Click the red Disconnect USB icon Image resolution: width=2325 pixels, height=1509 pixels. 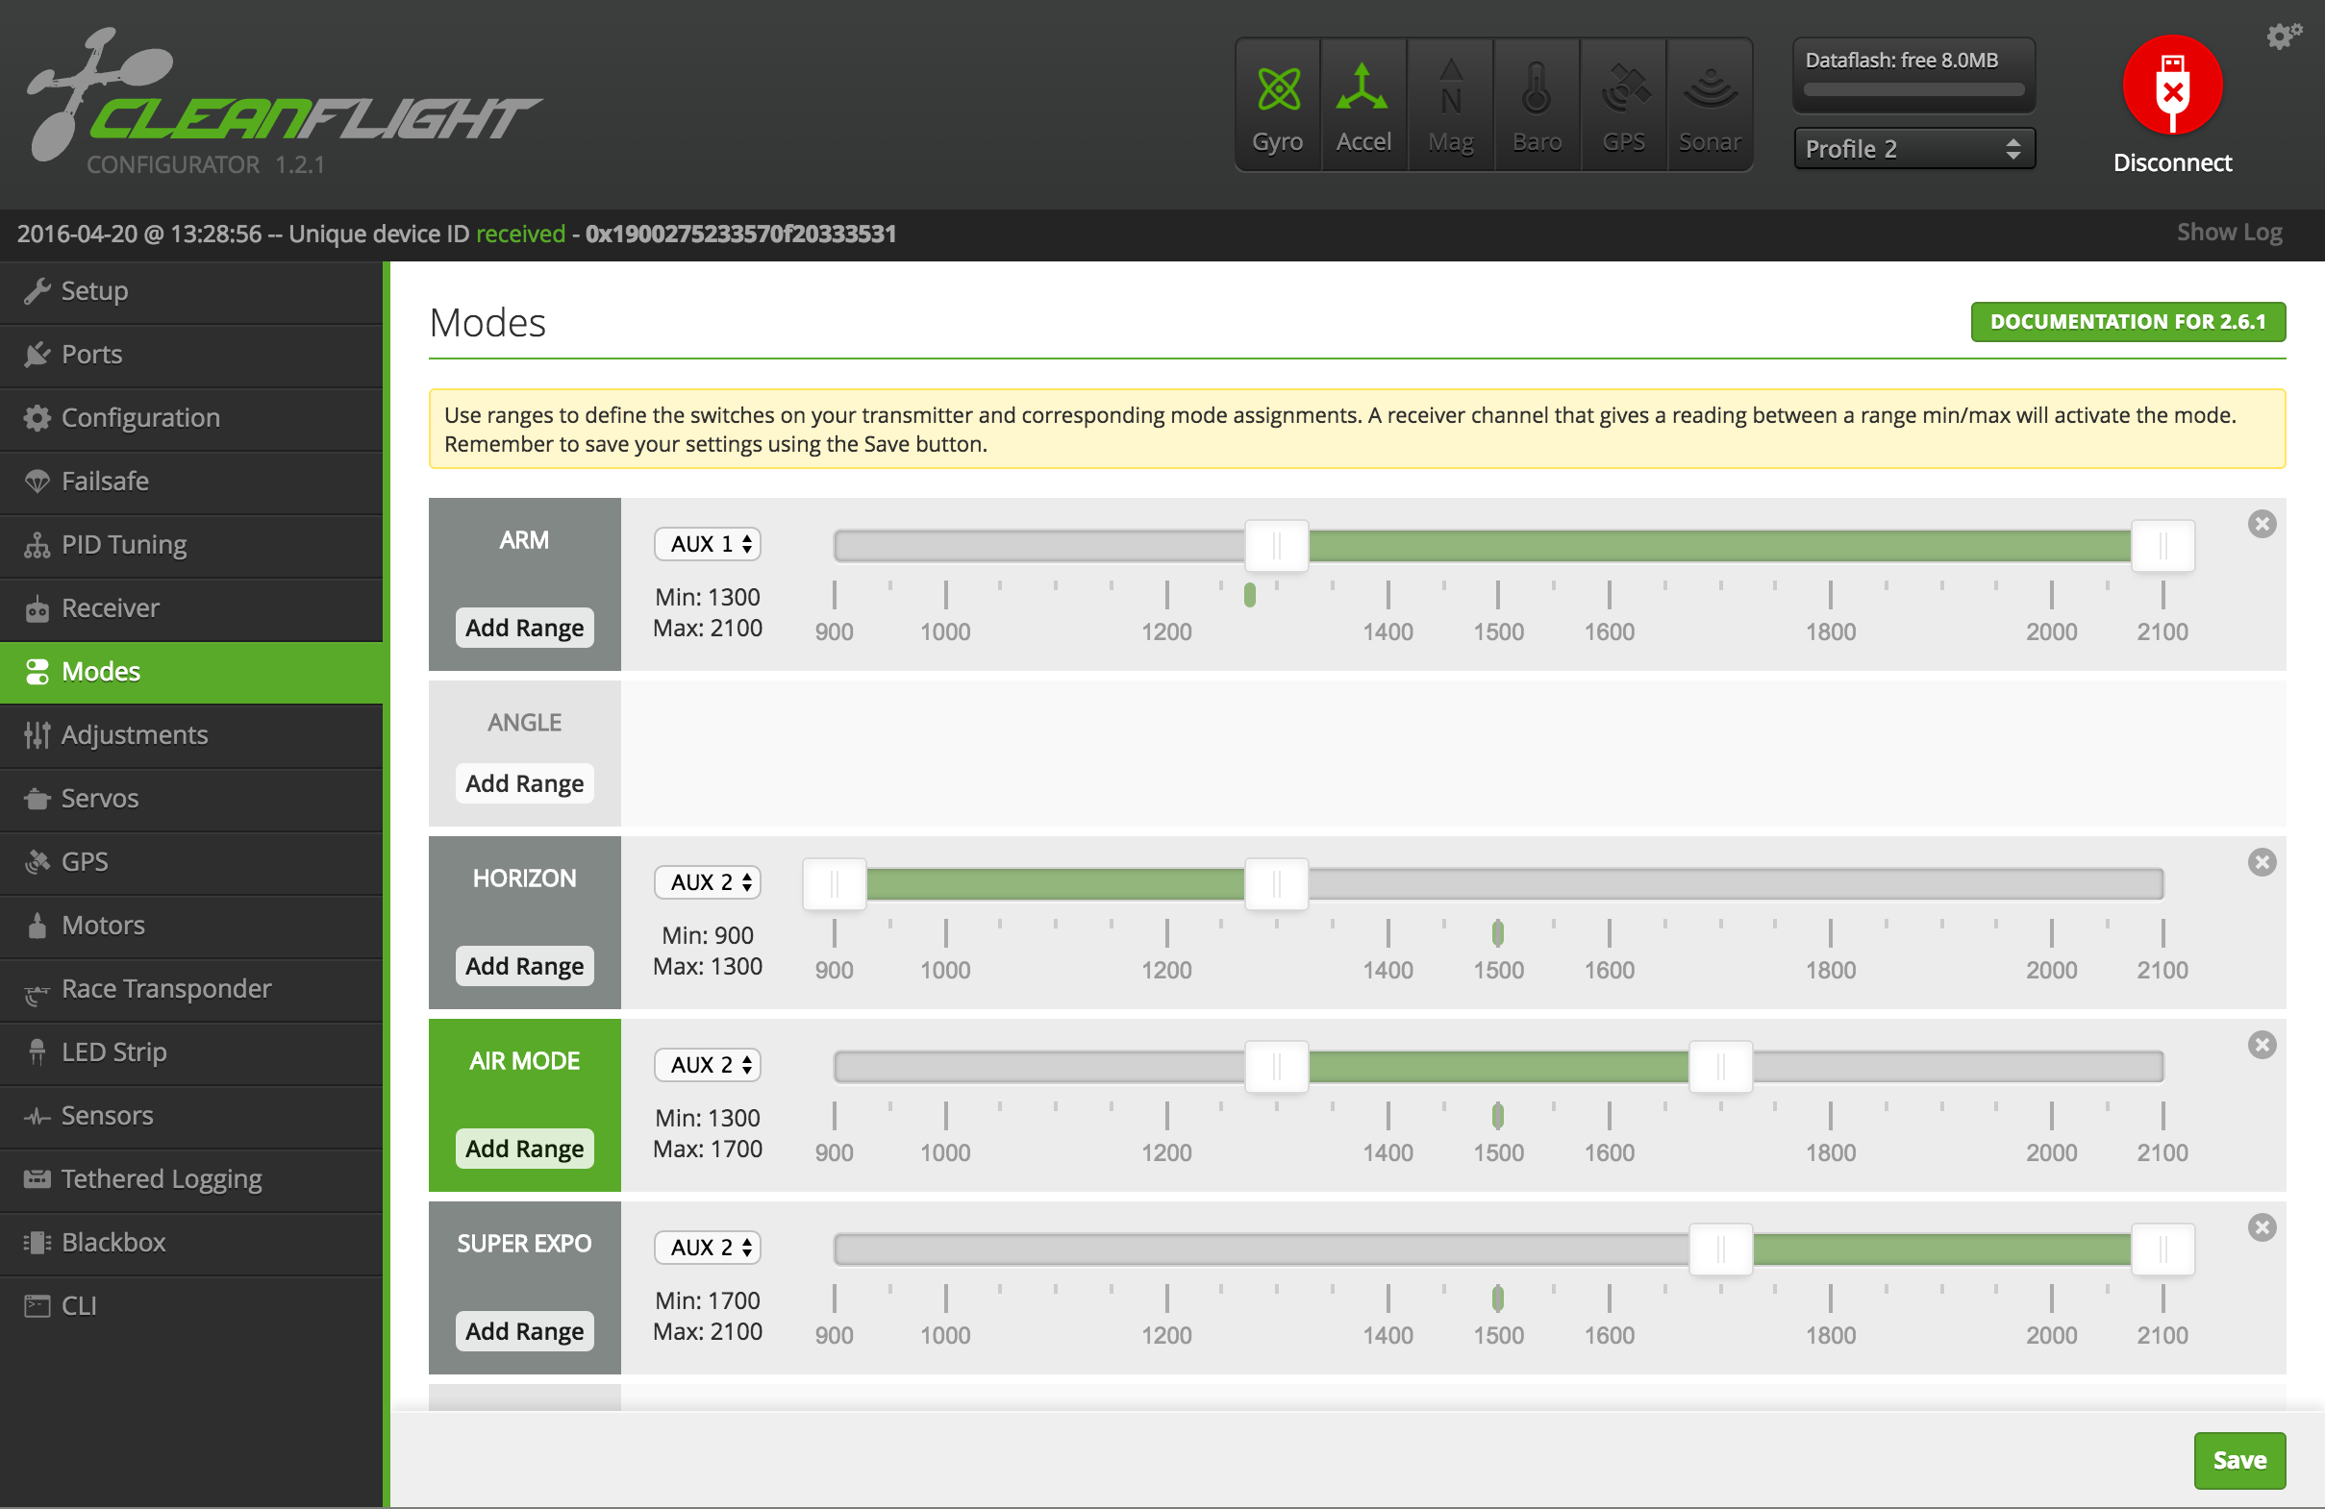click(x=2171, y=86)
